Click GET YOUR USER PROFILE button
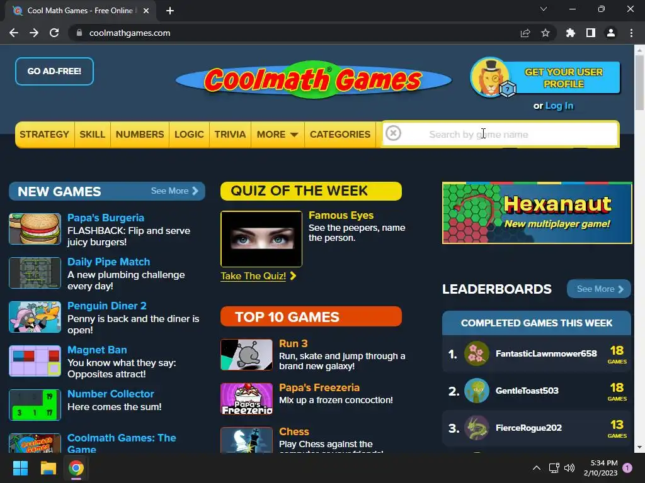 coord(564,77)
